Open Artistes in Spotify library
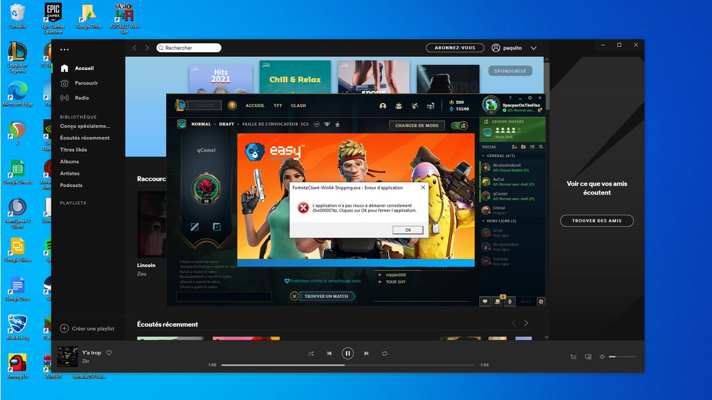Screen dimensions: 712x400 (x=70, y=173)
